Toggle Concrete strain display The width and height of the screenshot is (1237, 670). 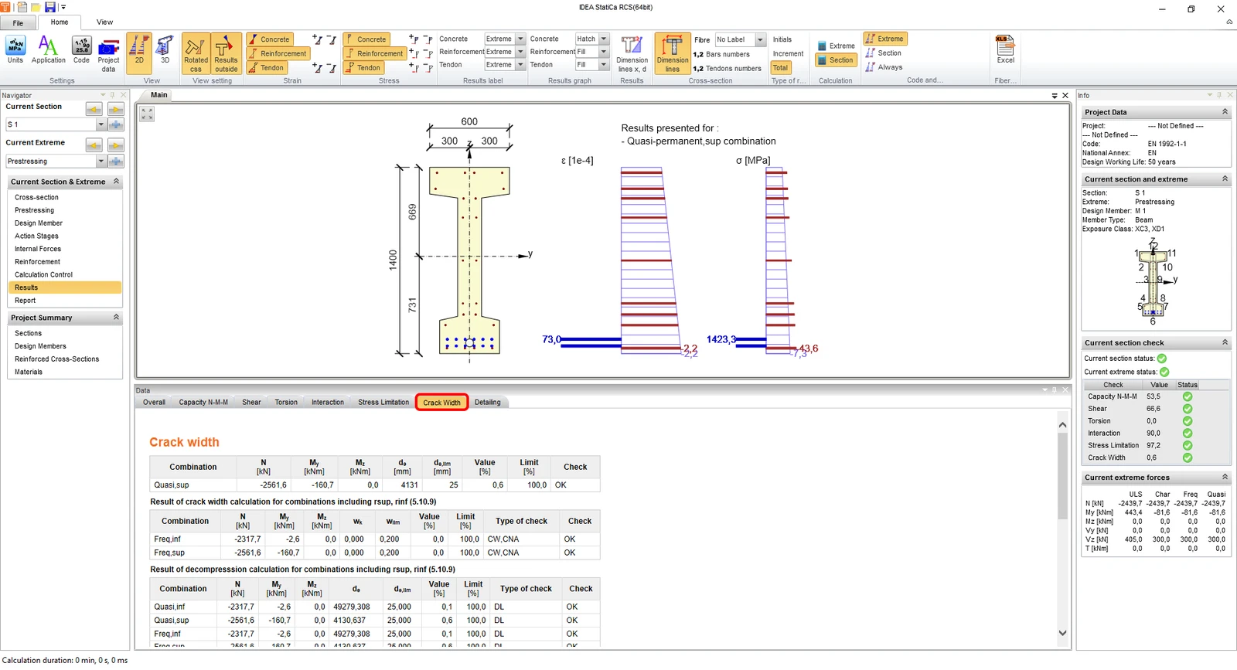coord(268,39)
